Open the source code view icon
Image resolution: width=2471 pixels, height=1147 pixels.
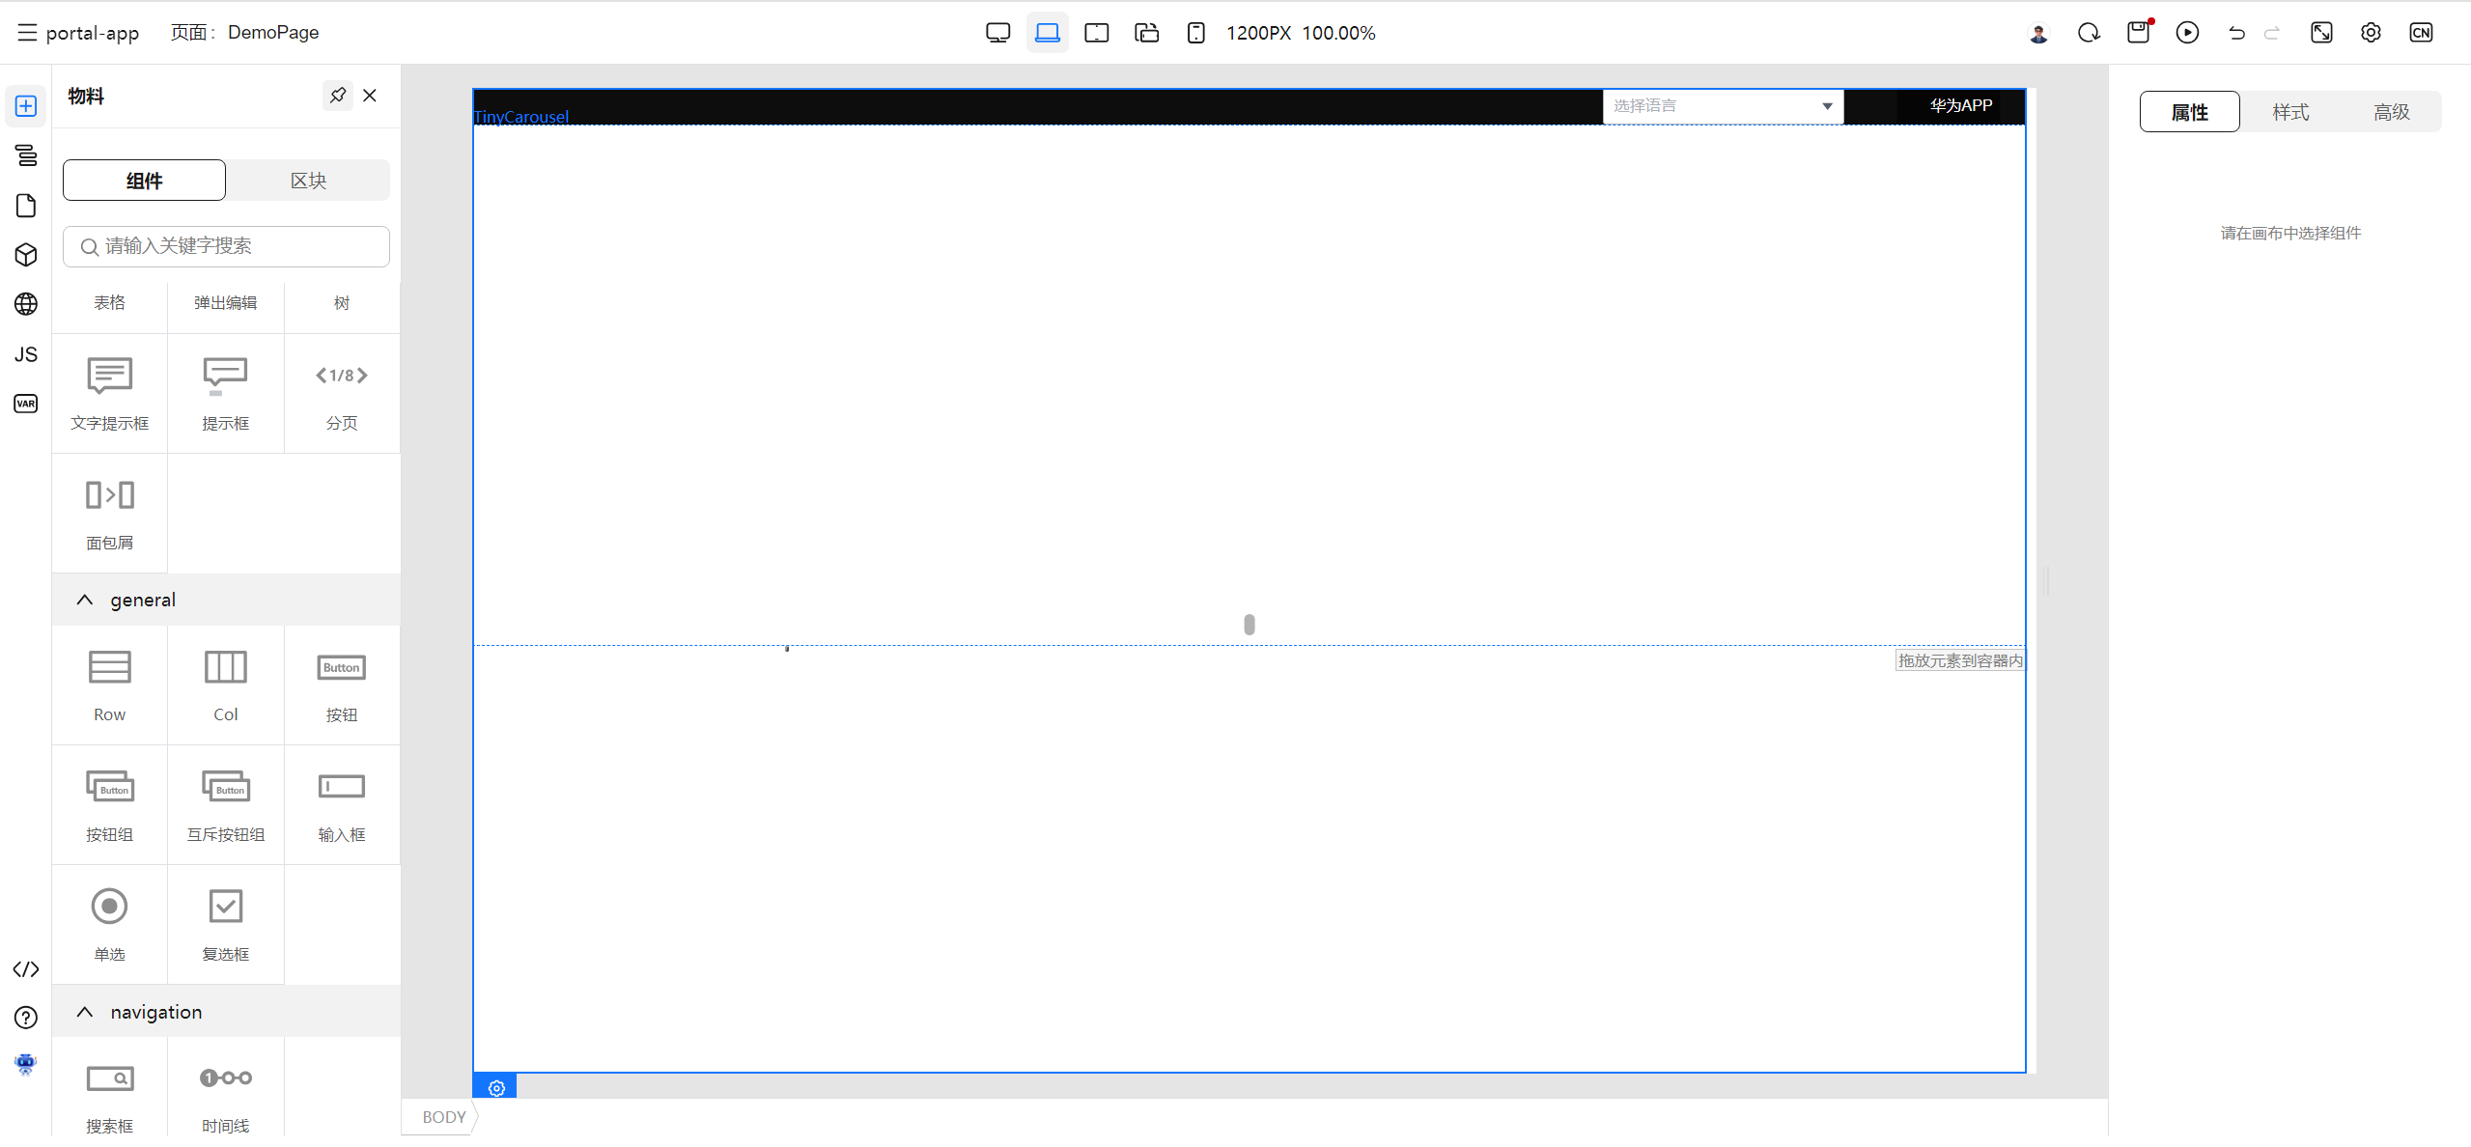(26, 969)
